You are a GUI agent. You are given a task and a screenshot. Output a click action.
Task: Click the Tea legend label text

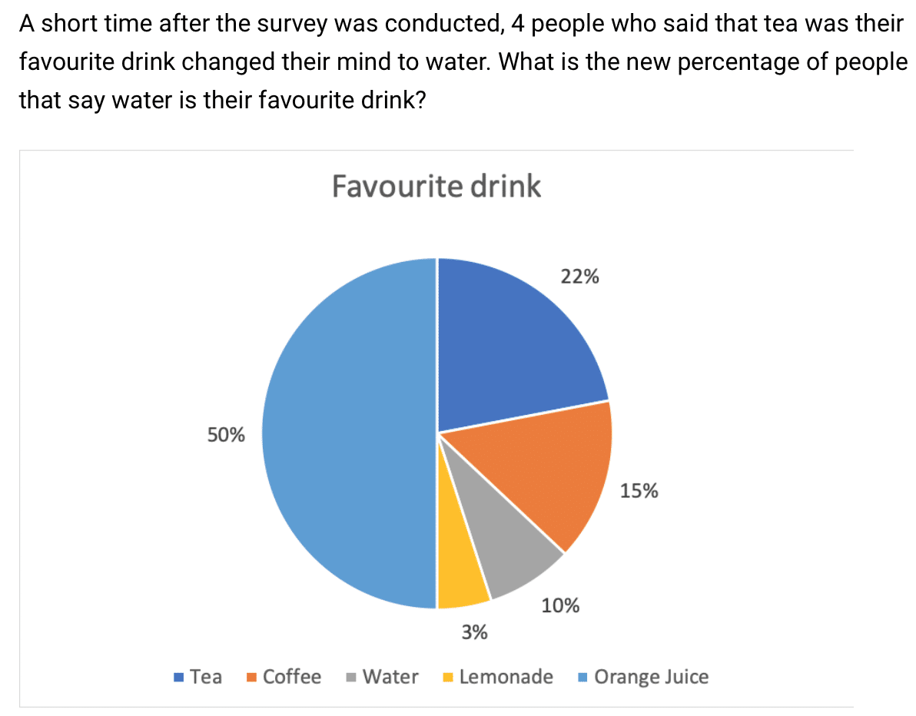coord(206,677)
